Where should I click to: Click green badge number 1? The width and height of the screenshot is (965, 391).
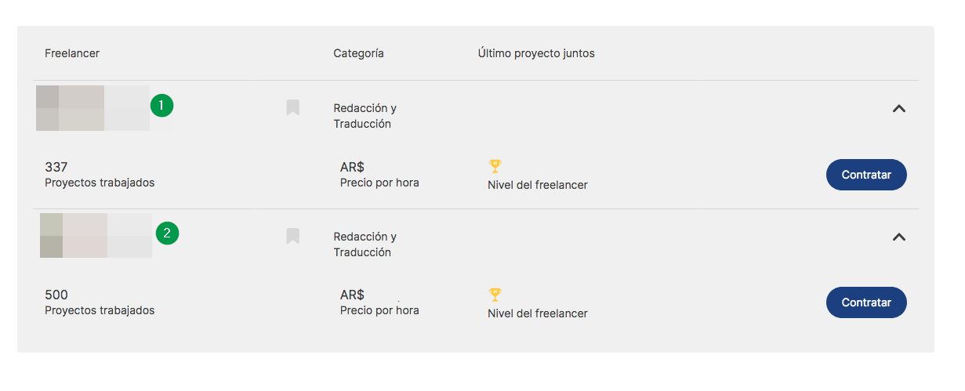161,105
